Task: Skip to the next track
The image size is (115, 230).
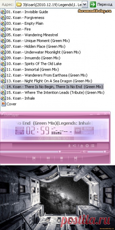Action: click(x=75, y=158)
